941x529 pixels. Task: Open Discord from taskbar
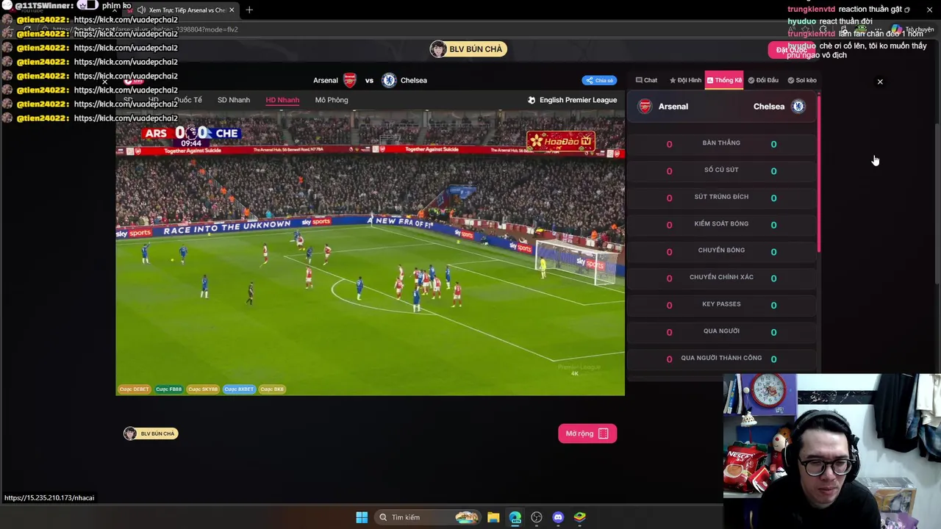[558, 517]
